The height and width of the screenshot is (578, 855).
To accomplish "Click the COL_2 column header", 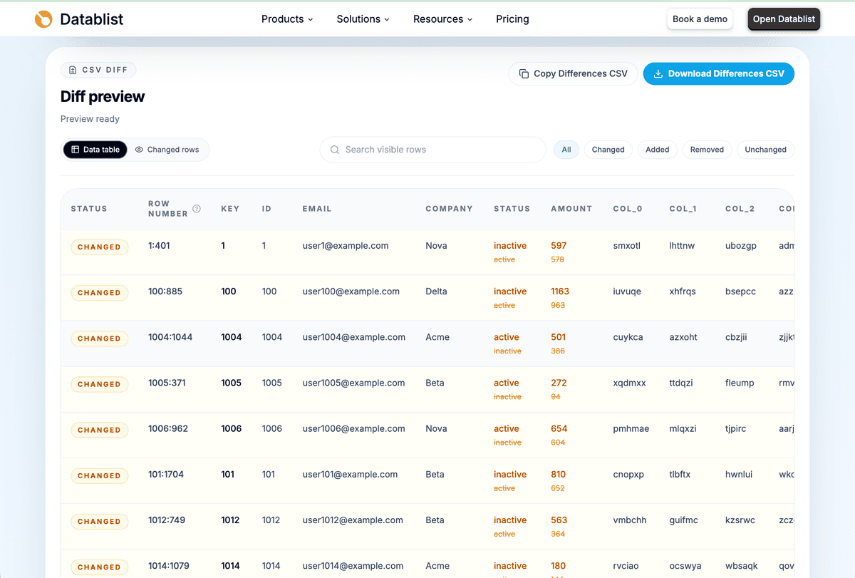I will point(740,209).
